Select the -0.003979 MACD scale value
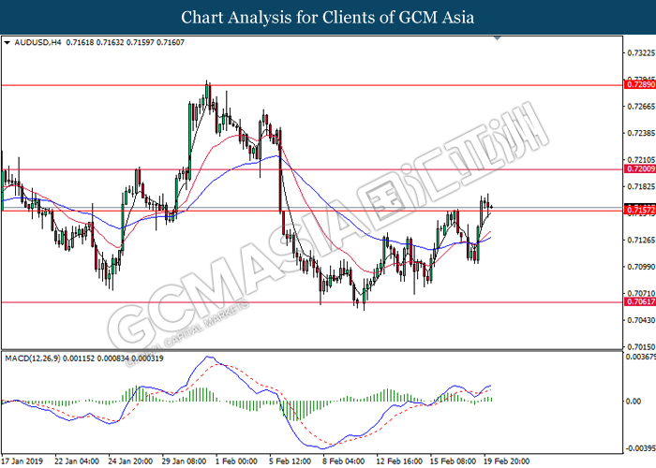The image size is (656, 468). click(x=641, y=447)
